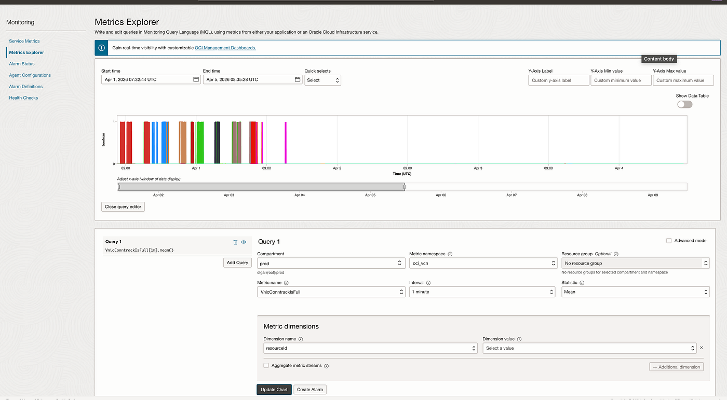Open the Dimension value dropdown

589,348
